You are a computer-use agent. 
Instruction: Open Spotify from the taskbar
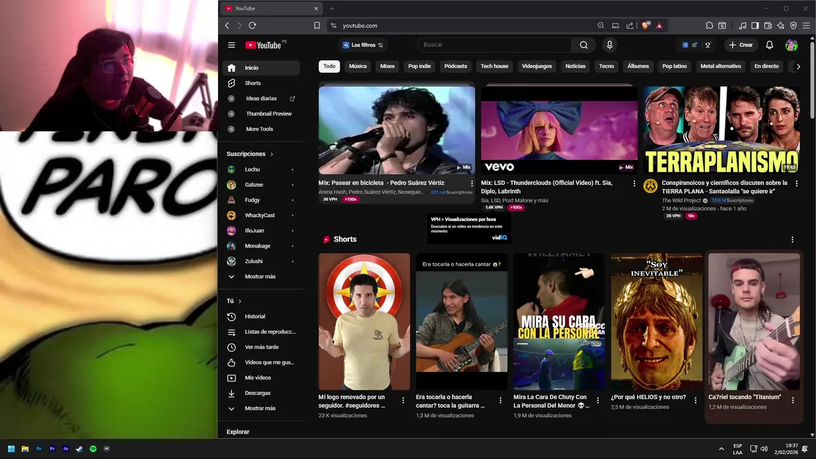pyautogui.click(x=93, y=449)
